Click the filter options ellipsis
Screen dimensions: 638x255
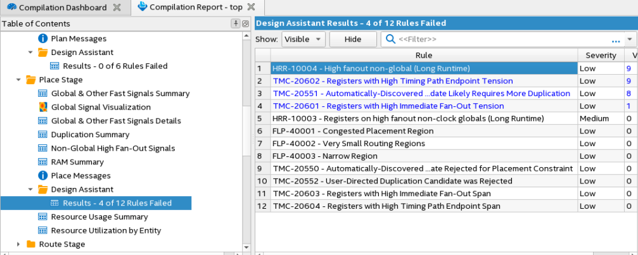tap(615, 40)
